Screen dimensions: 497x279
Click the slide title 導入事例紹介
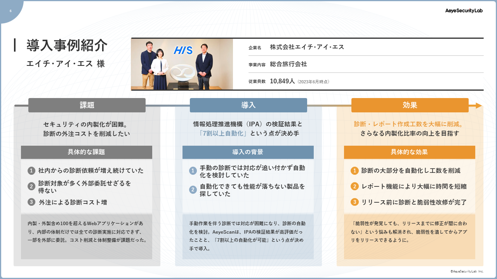(x=67, y=45)
